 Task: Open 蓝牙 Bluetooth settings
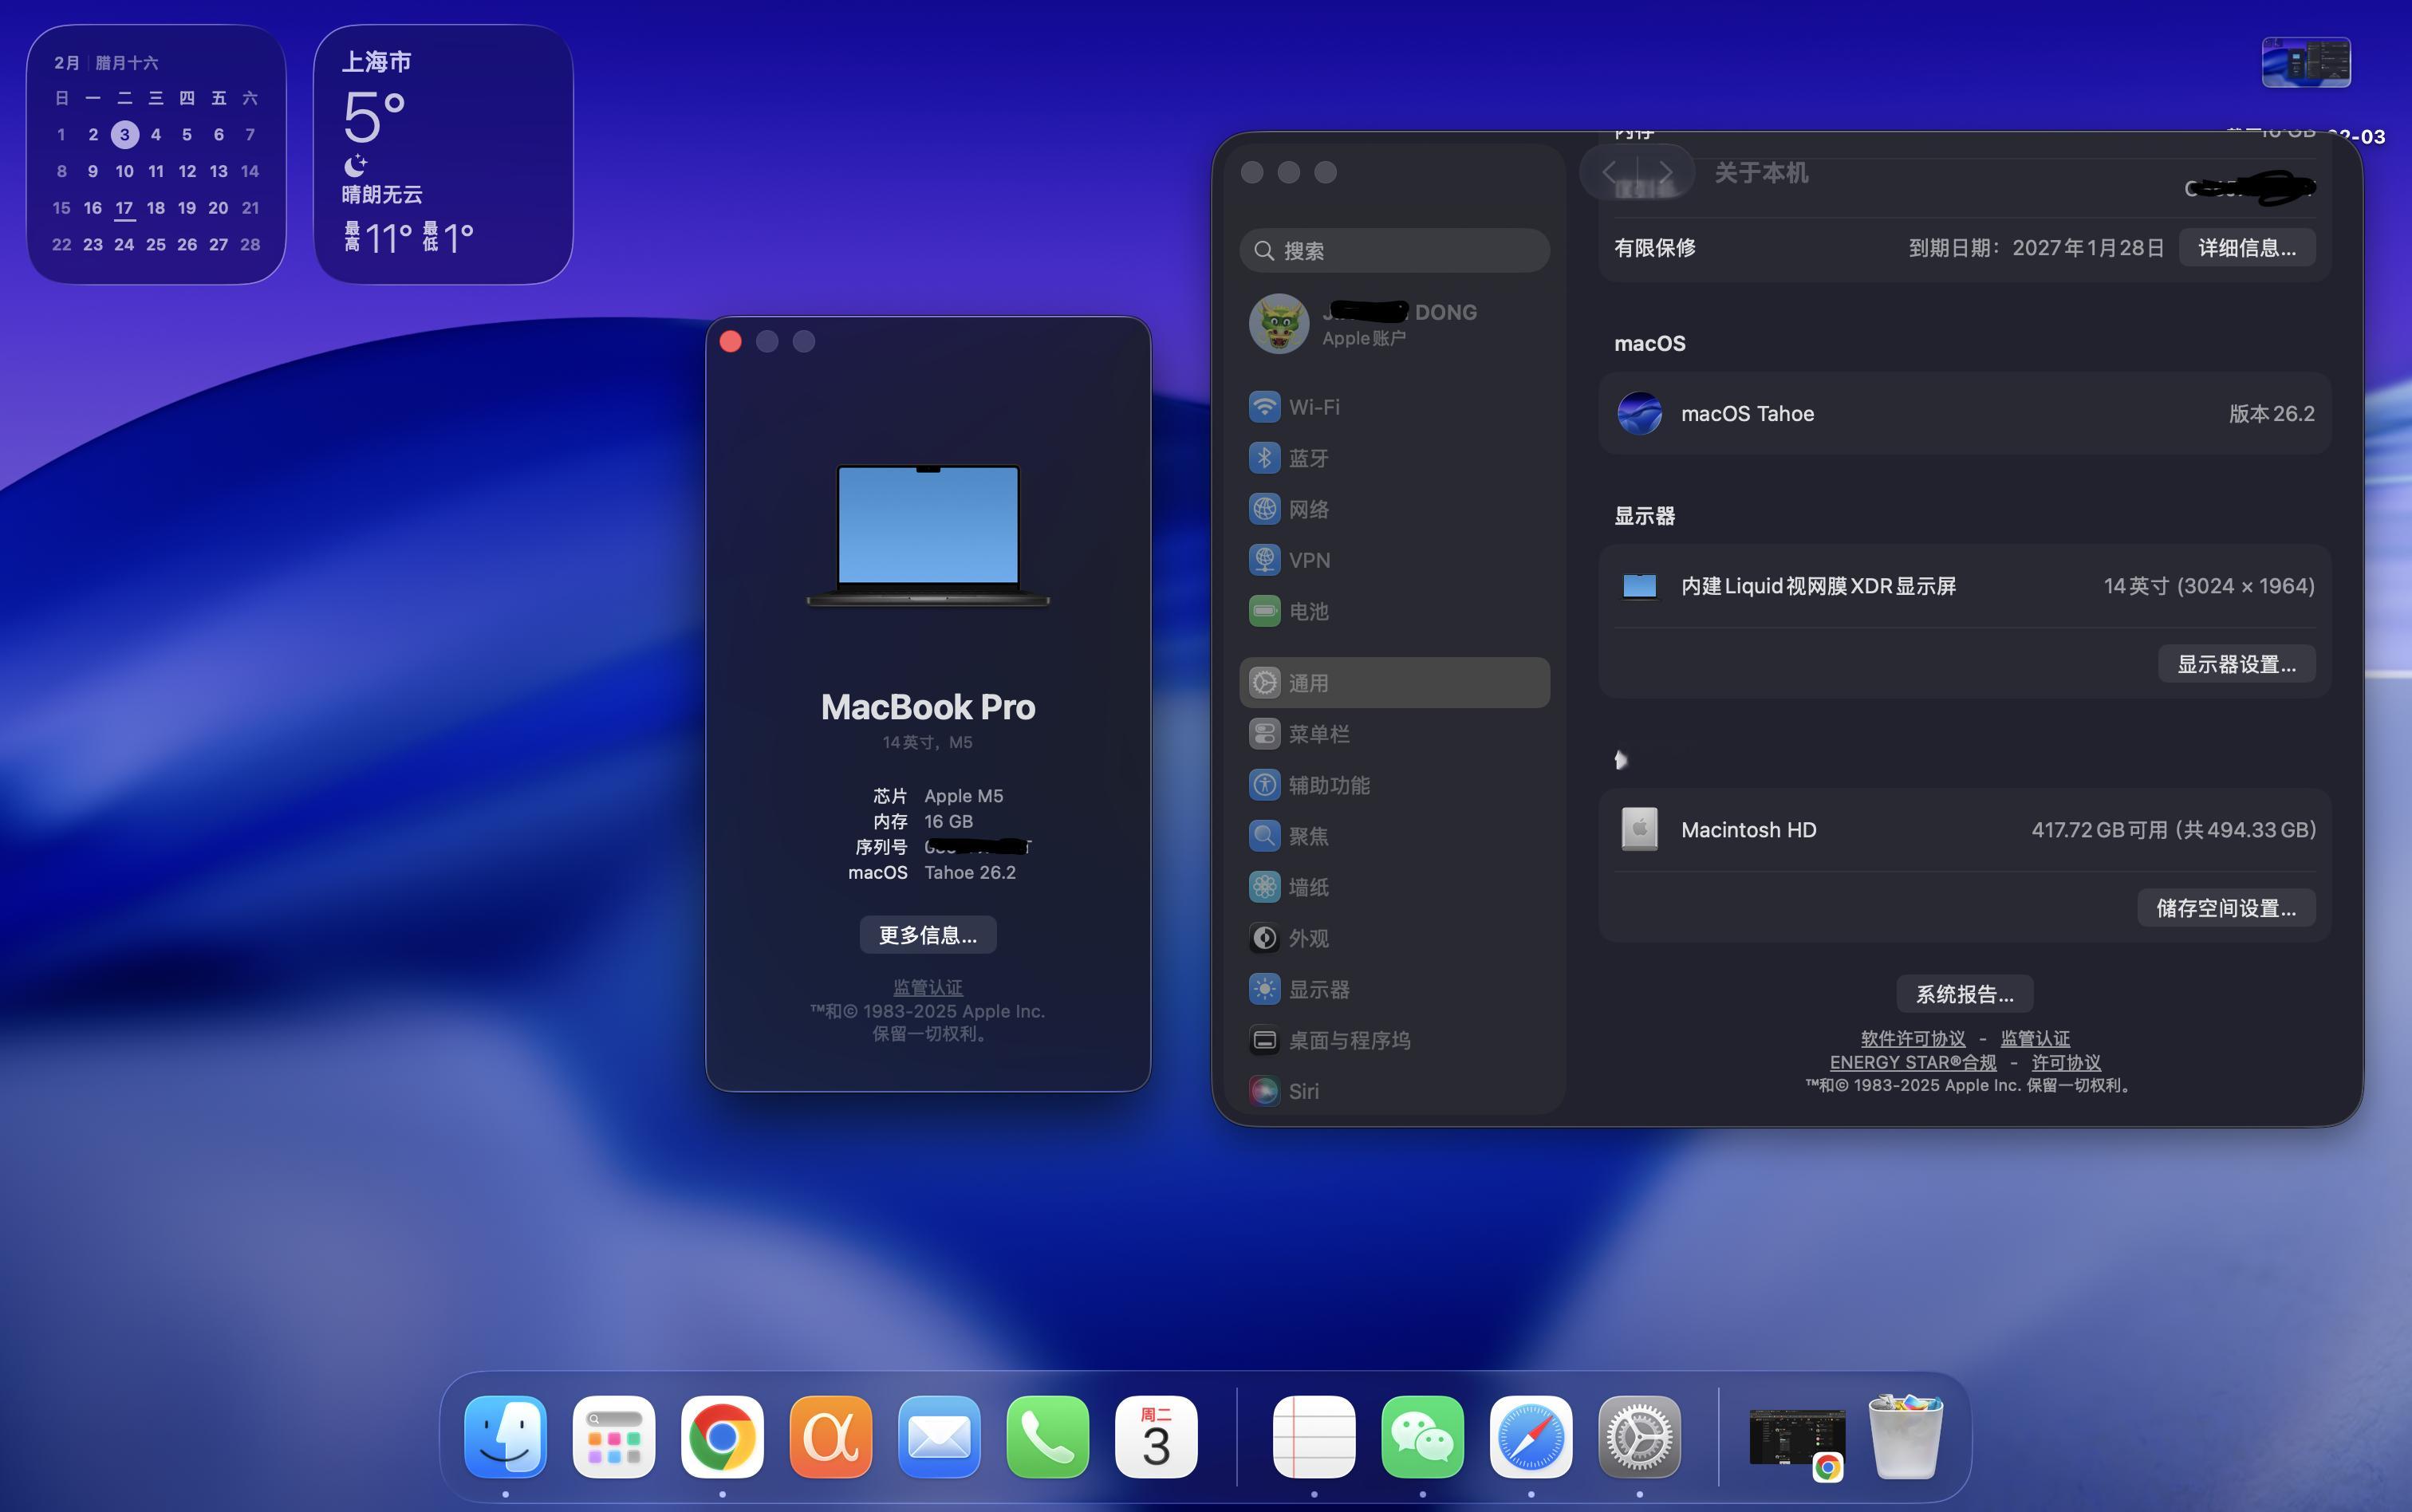[x=1307, y=458]
